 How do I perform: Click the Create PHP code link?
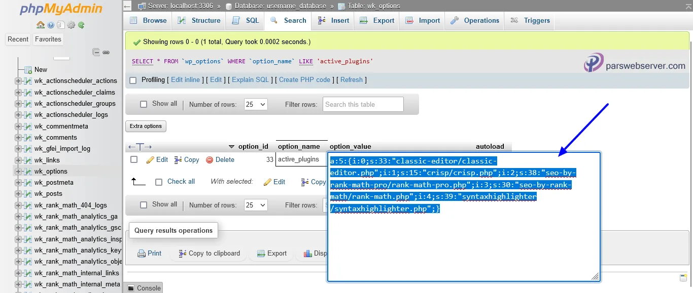(x=304, y=80)
